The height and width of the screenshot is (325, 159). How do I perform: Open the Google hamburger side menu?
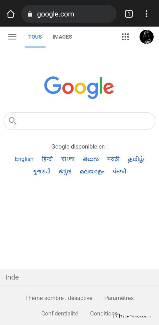[x=12, y=37]
